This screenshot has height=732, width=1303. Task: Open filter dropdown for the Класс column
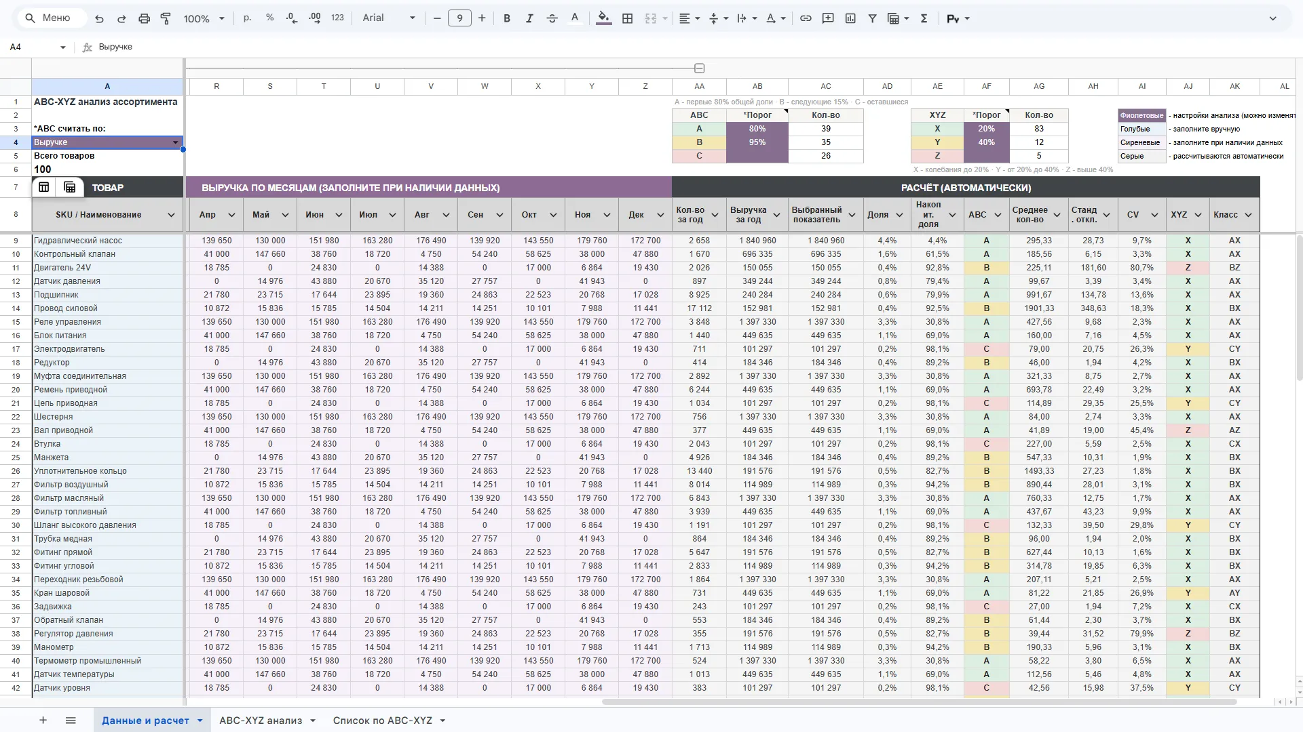pyautogui.click(x=1248, y=215)
